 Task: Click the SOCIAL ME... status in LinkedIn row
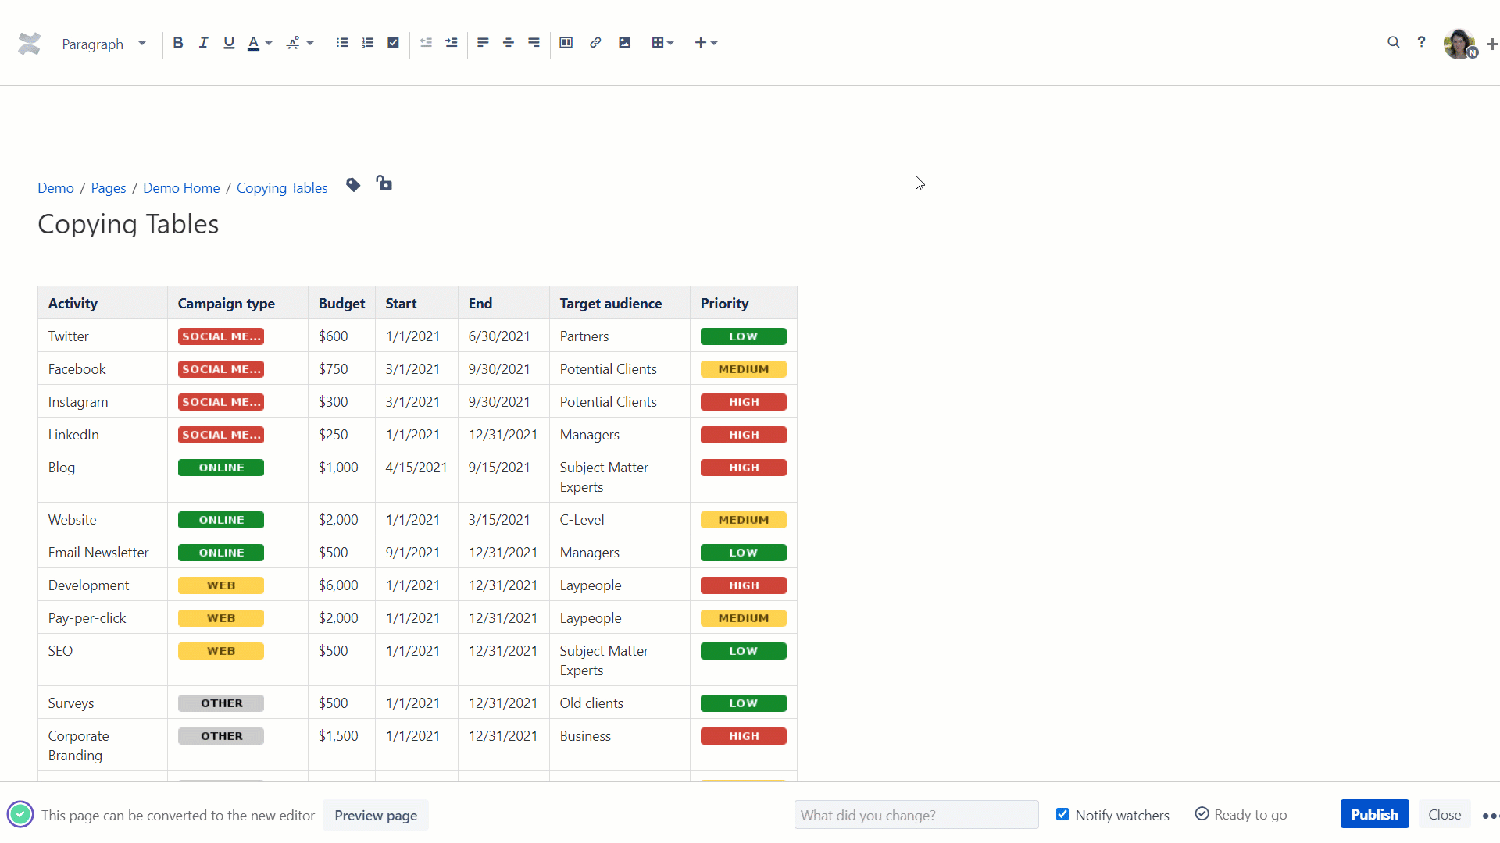(221, 435)
